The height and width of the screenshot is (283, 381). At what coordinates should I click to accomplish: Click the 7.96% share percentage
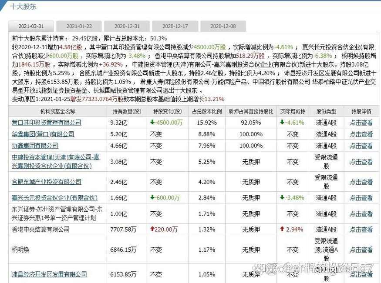coord(207,146)
